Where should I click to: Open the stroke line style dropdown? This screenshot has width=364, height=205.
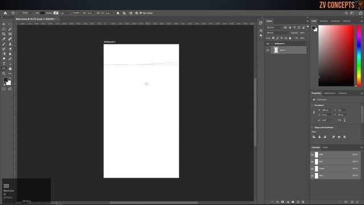pos(77,13)
